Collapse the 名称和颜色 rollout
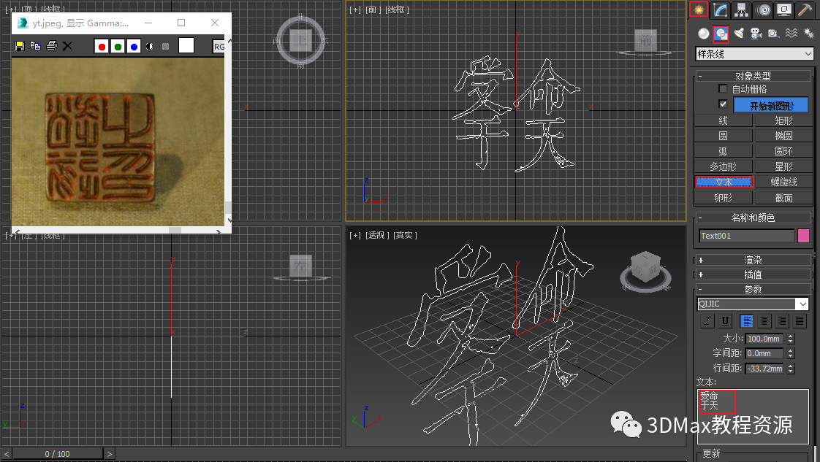Image resolution: width=820 pixels, height=462 pixels. (753, 217)
